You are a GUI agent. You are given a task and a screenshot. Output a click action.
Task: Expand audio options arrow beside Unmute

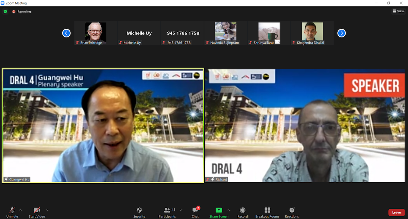tap(21, 210)
